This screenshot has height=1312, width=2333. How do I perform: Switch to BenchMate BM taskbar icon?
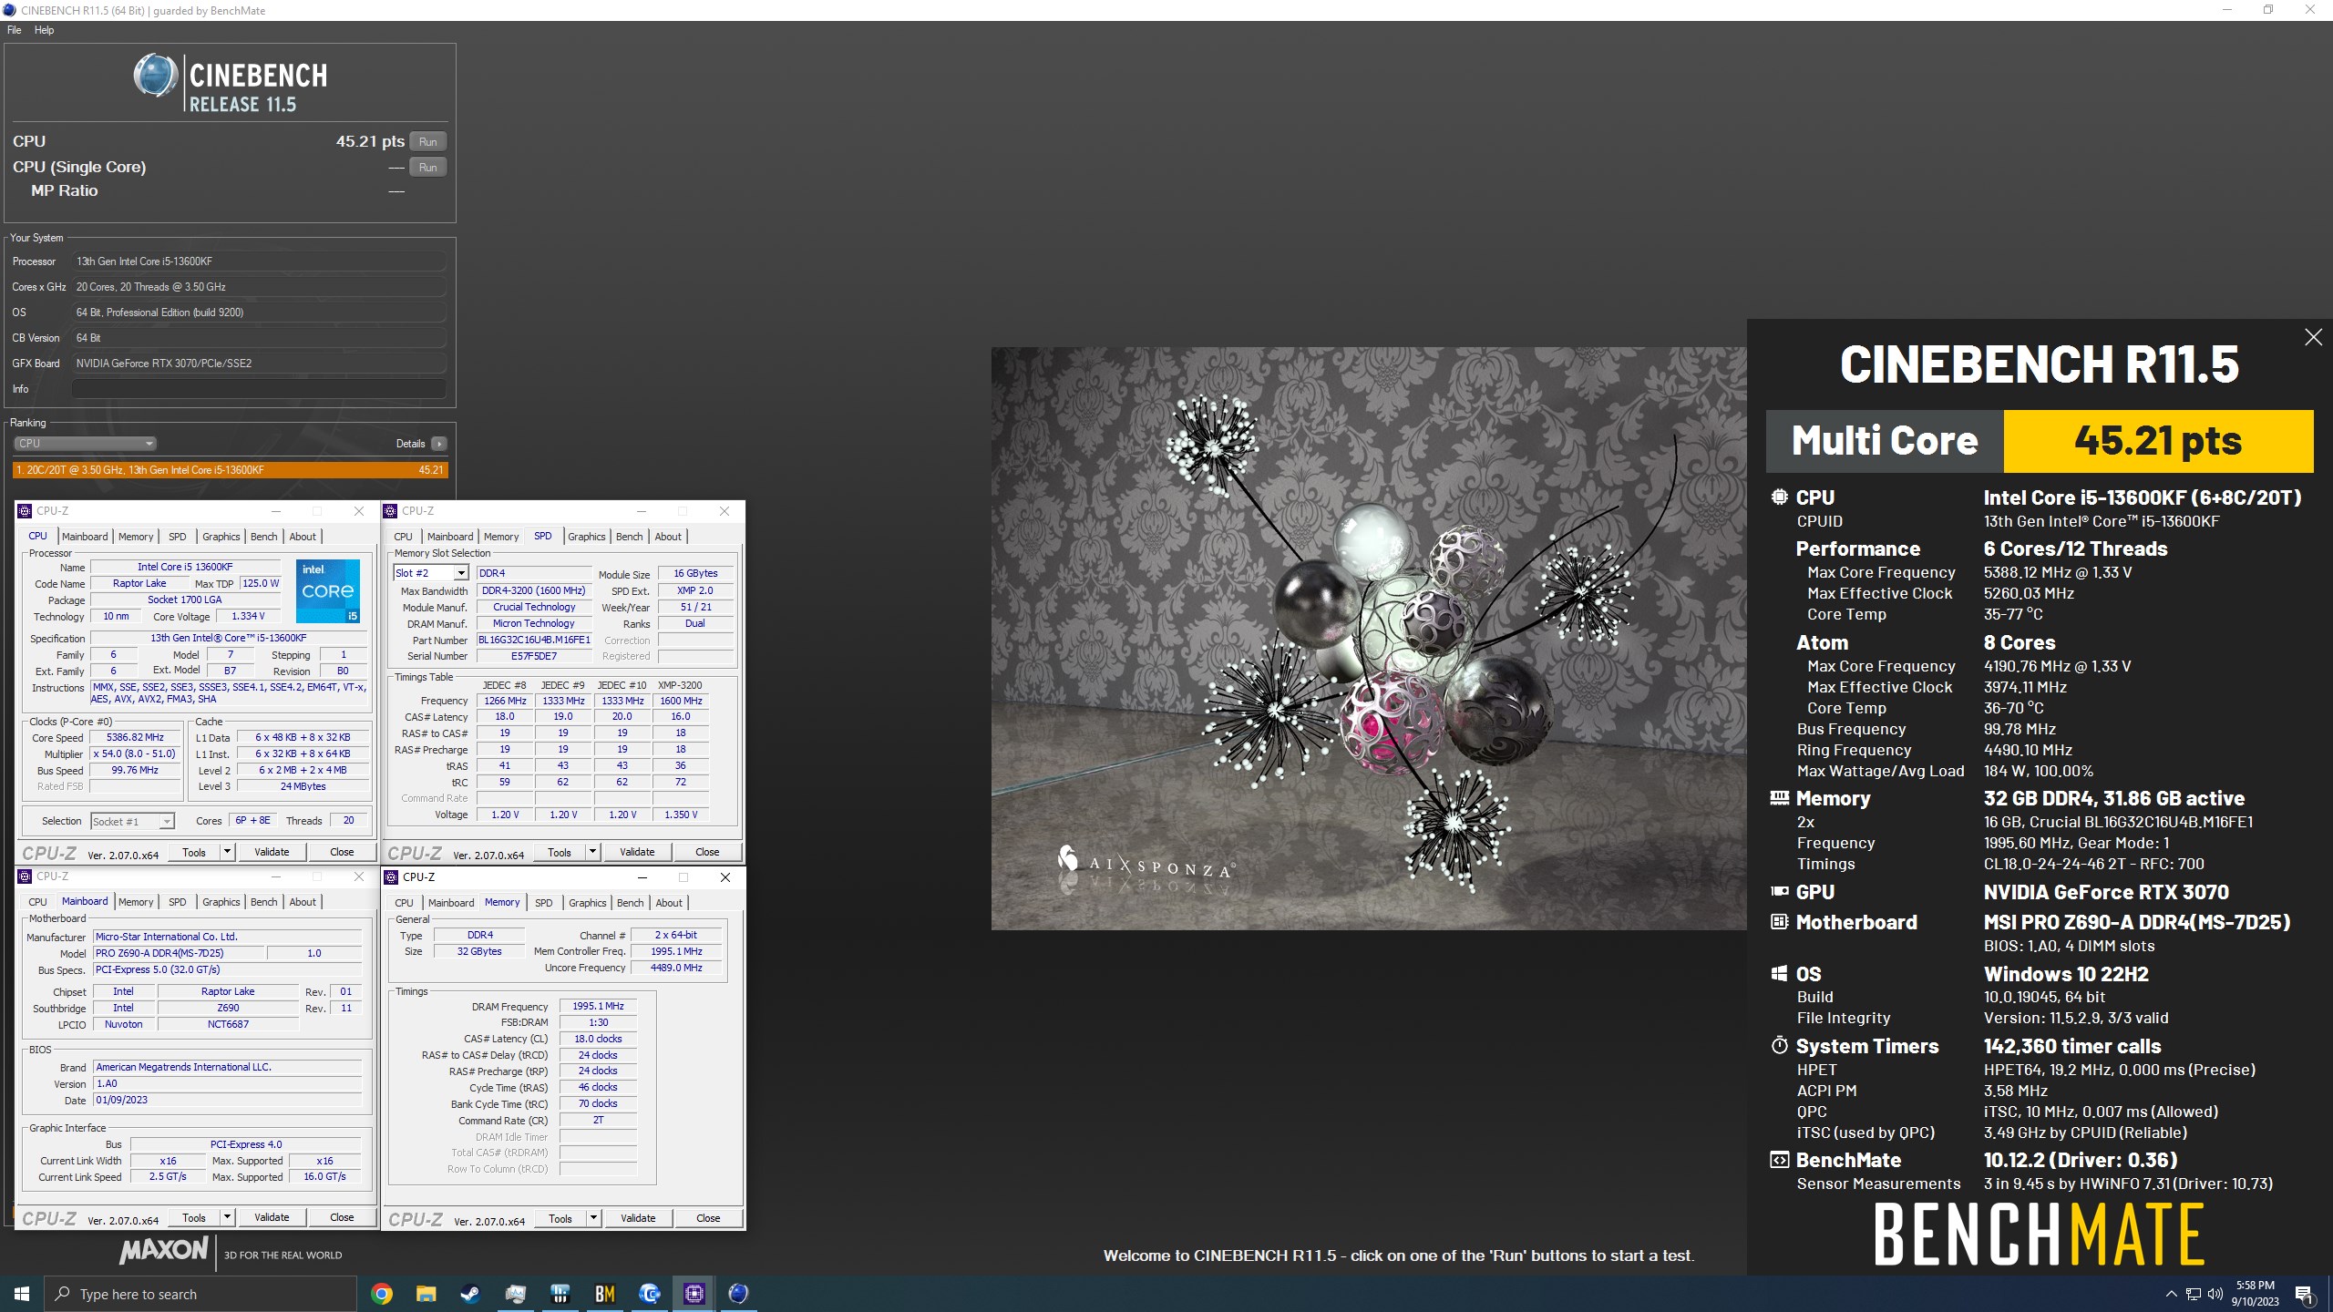coord(604,1294)
